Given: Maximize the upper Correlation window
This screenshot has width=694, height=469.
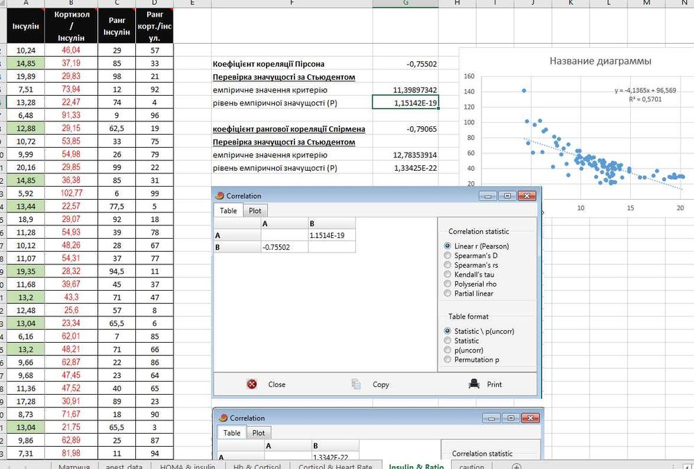Looking at the screenshot, I should click(x=507, y=196).
